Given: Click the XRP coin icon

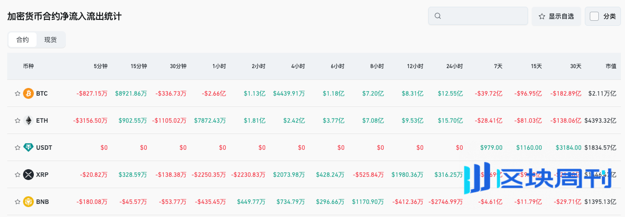Looking at the screenshot, I should tap(28, 175).
